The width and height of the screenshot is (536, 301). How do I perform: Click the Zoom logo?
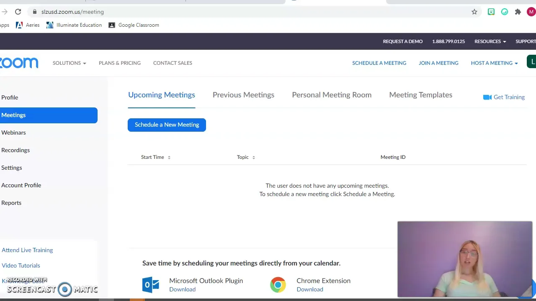coord(19,63)
